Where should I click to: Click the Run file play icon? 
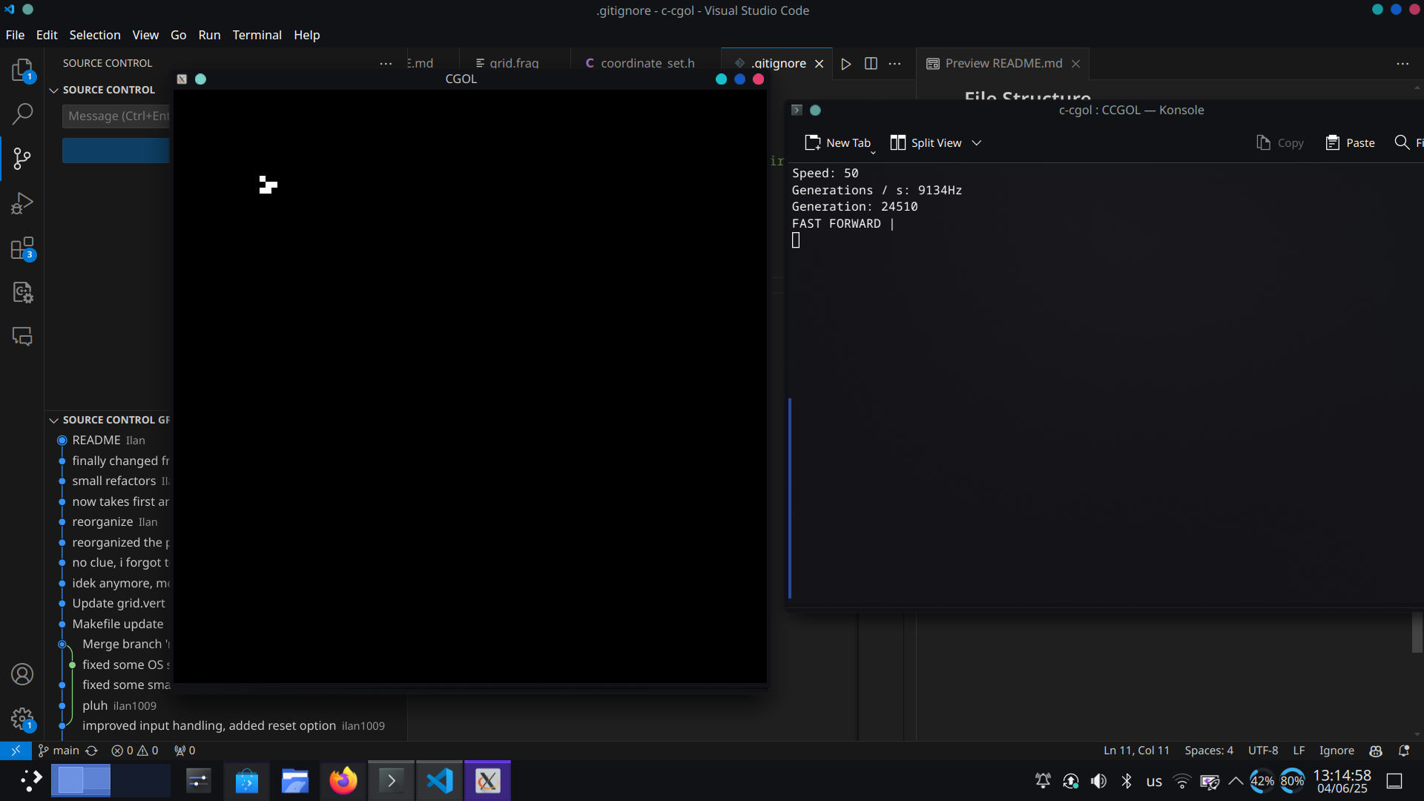tap(845, 64)
